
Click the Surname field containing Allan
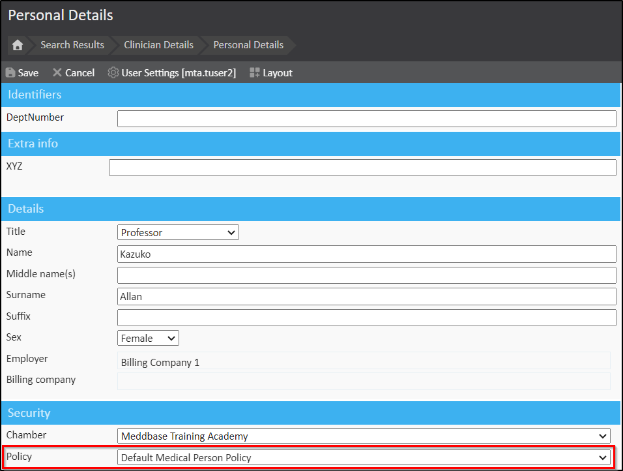366,296
